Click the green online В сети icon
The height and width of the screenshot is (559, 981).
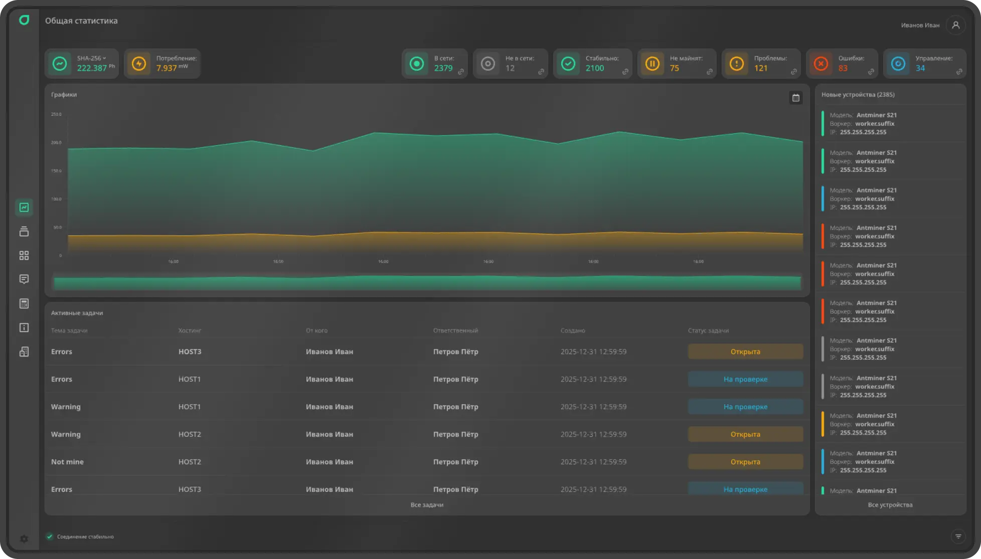pyautogui.click(x=417, y=64)
